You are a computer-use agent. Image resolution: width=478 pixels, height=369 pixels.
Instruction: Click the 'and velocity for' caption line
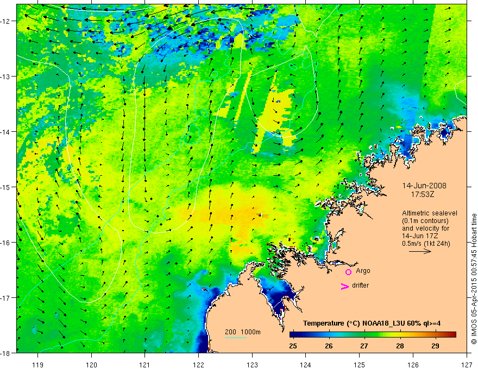[x=425, y=228]
